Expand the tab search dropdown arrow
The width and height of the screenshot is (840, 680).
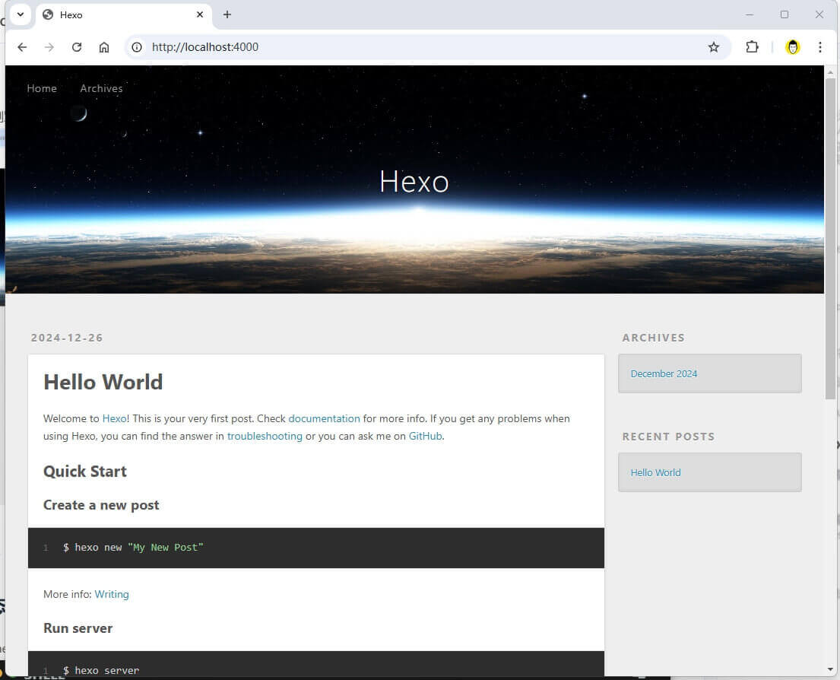coord(21,14)
